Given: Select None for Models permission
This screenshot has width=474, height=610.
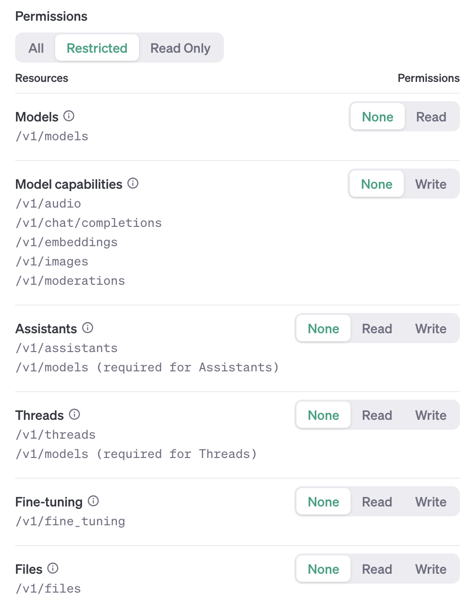Looking at the screenshot, I should (x=377, y=117).
